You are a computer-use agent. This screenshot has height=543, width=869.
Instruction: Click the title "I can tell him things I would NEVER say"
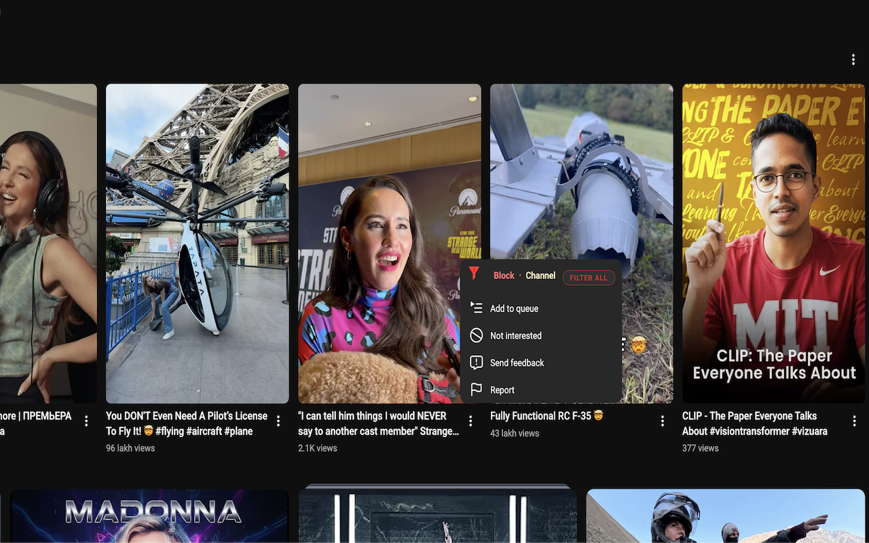click(378, 424)
